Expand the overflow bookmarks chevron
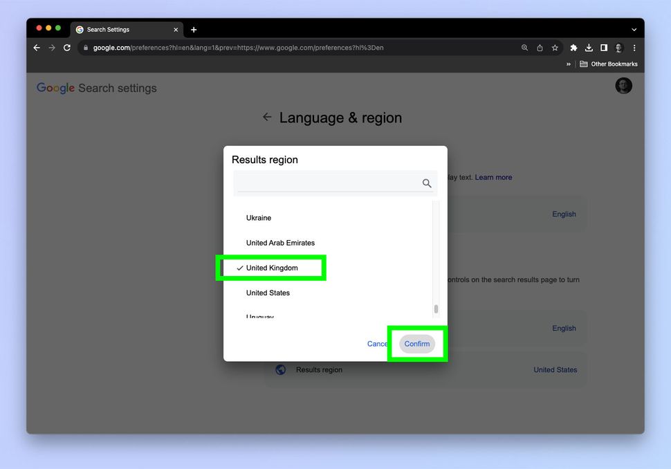 [x=569, y=63]
